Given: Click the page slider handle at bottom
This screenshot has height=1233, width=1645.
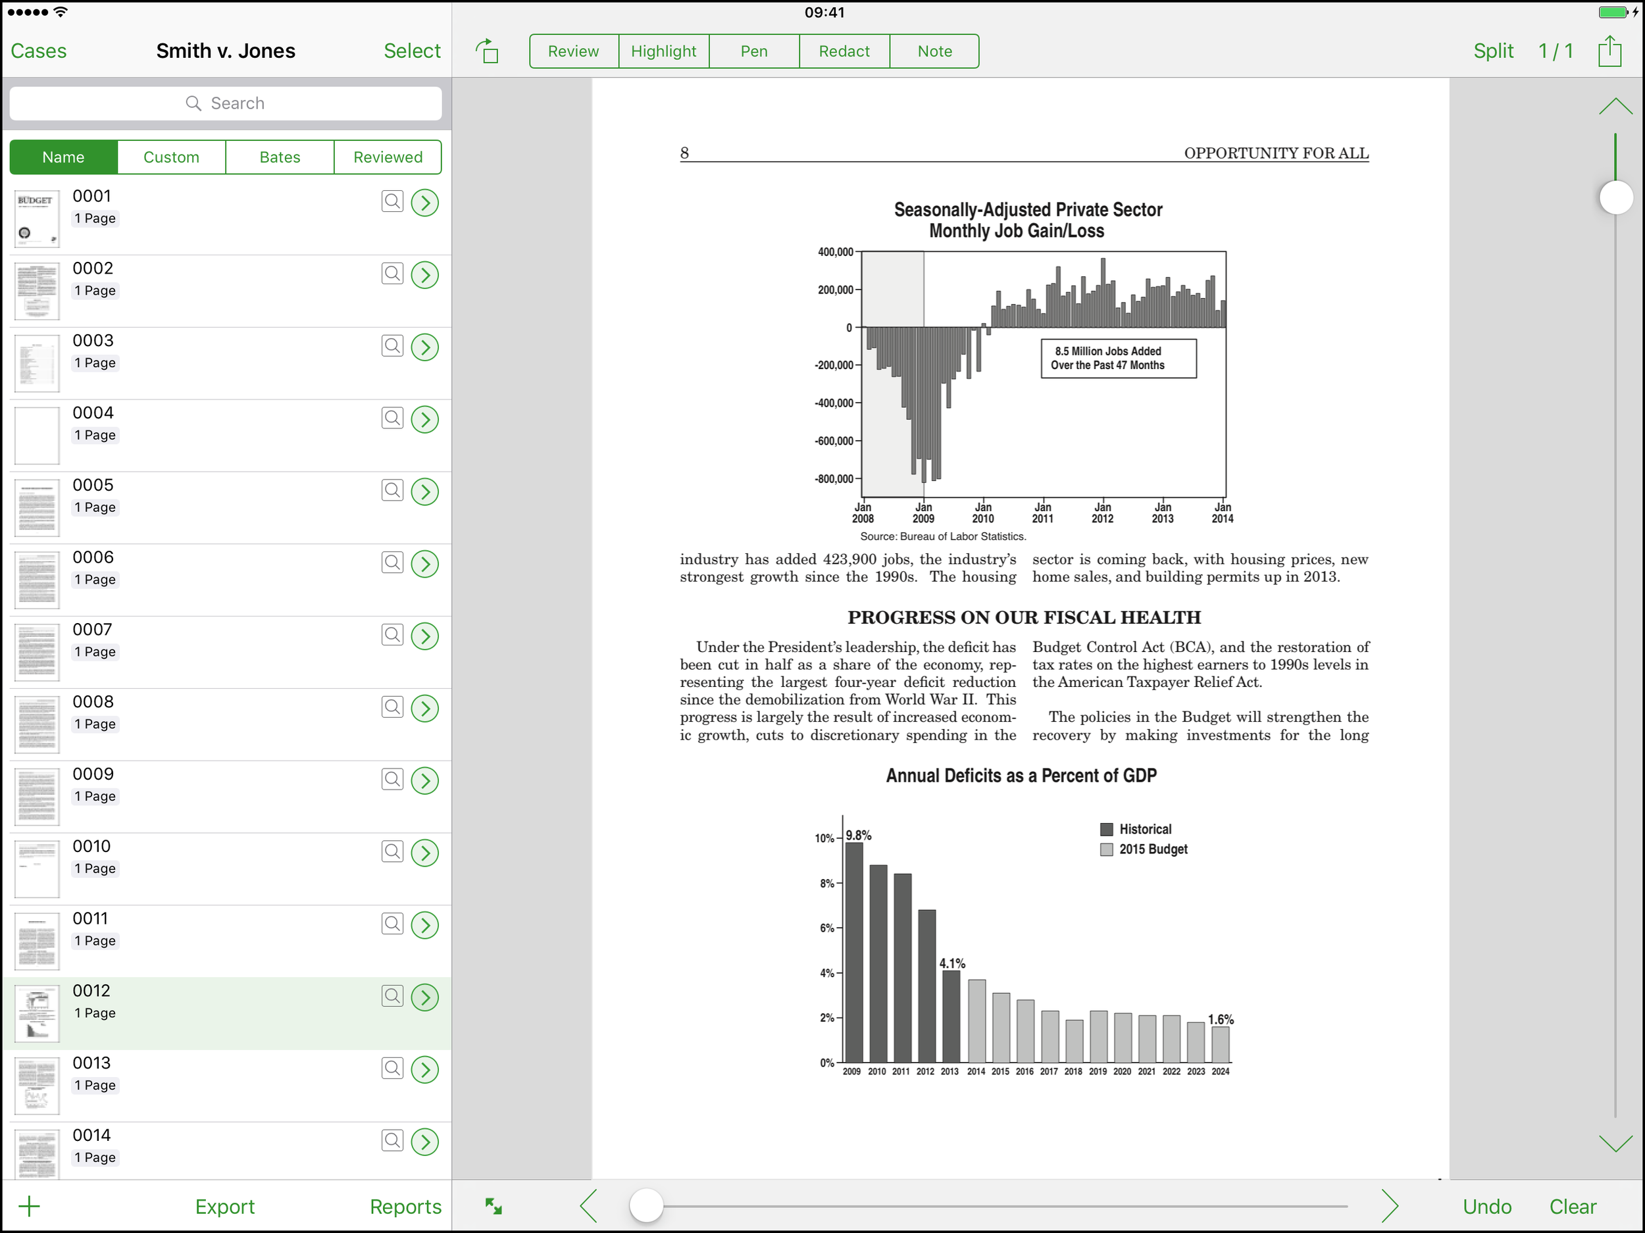Looking at the screenshot, I should [646, 1205].
